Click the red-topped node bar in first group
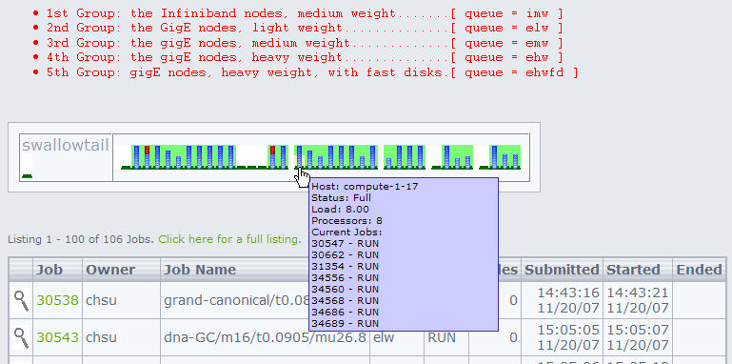 147,157
